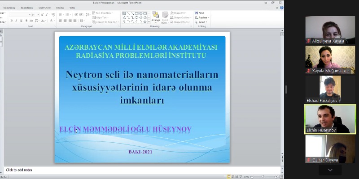Image resolution: width=359 pixels, height=179 pixels.
Task: Toggle Bold formatting in Font group
Action: tap(11, 21)
